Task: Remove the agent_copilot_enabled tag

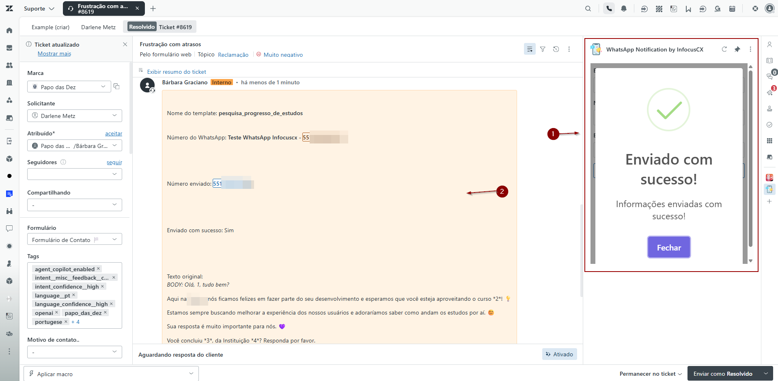Action: point(98,269)
